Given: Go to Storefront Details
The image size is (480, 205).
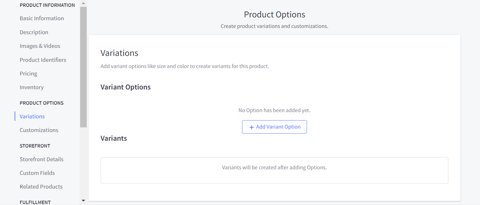Looking at the screenshot, I should 41,159.
